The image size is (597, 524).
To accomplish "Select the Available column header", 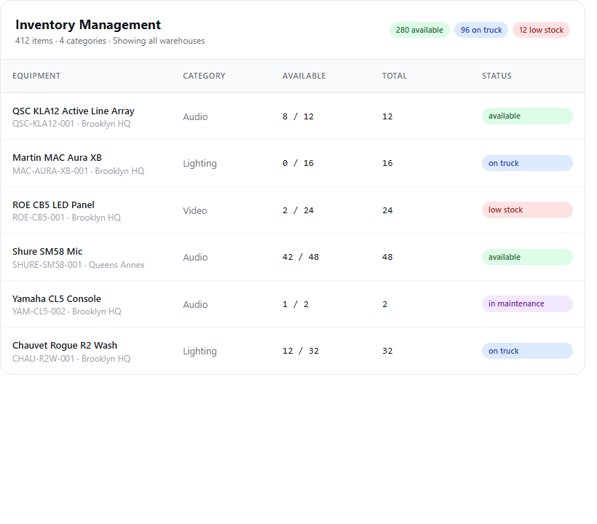I will point(304,76).
